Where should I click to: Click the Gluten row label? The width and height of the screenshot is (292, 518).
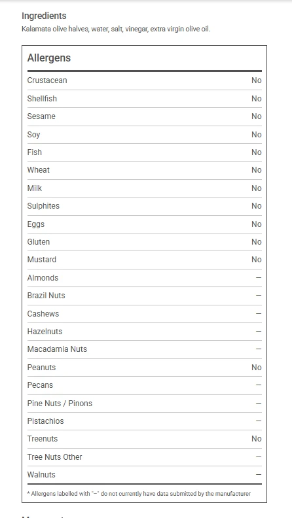[39, 242]
